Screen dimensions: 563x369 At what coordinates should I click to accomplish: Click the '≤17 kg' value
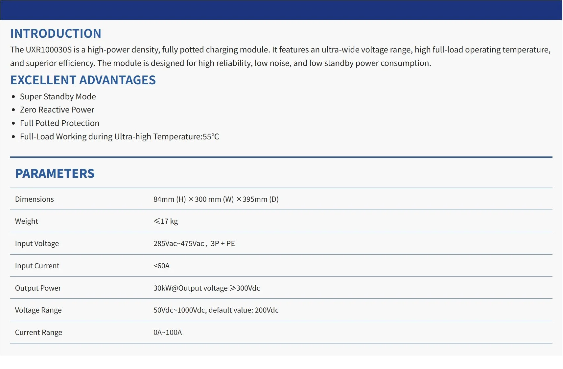166,221
